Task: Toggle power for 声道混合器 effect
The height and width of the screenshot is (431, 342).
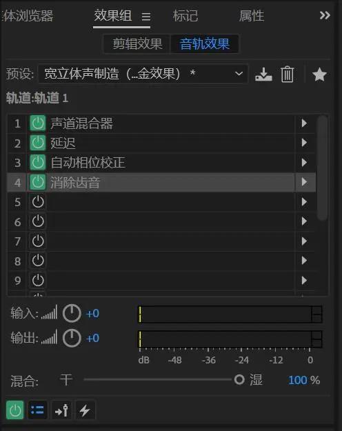Action: [x=38, y=123]
